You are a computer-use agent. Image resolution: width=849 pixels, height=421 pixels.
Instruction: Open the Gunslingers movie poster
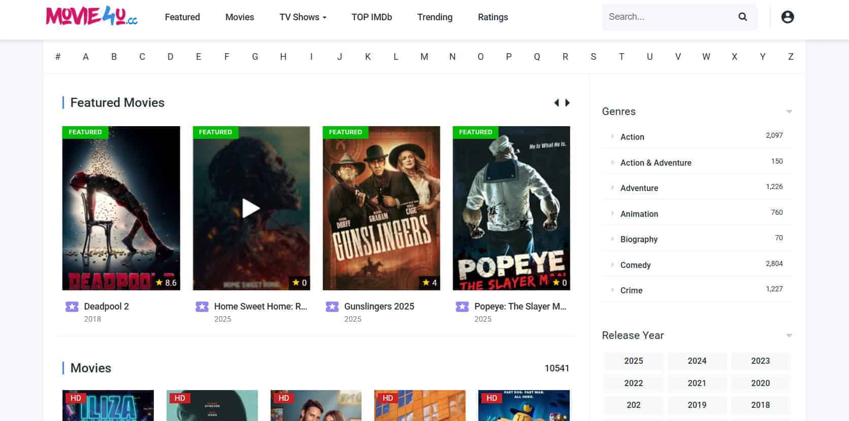pyautogui.click(x=381, y=208)
